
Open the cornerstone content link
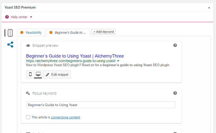tap(65, 117)
